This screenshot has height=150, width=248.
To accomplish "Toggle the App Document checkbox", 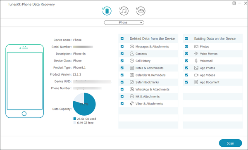I will pyautogui.click(x=187, y=82).
